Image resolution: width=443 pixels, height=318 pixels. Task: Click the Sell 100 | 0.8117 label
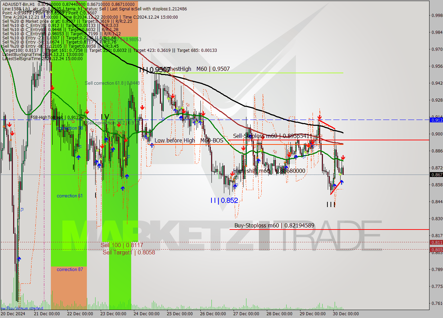pyautogui.click(x=122, y=245)
